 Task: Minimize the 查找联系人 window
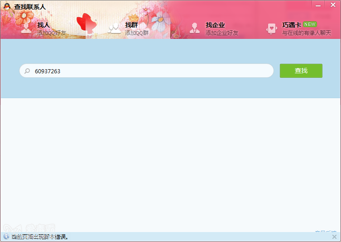click(x=318, y=5)
